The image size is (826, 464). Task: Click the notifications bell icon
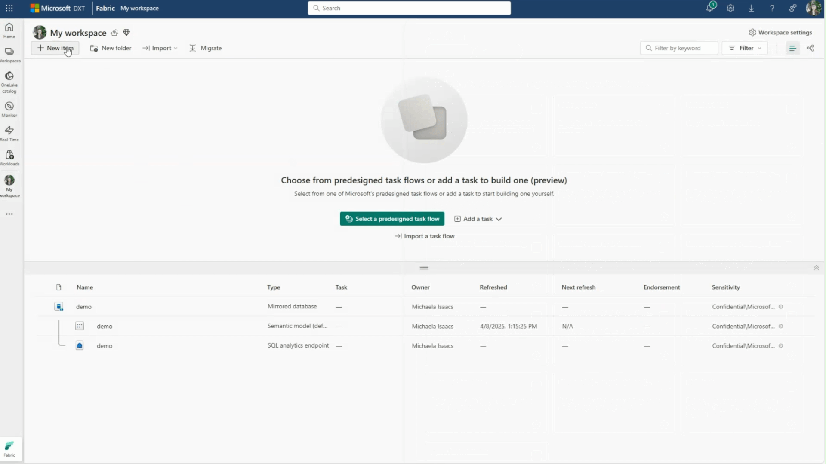tap(710, 8)
